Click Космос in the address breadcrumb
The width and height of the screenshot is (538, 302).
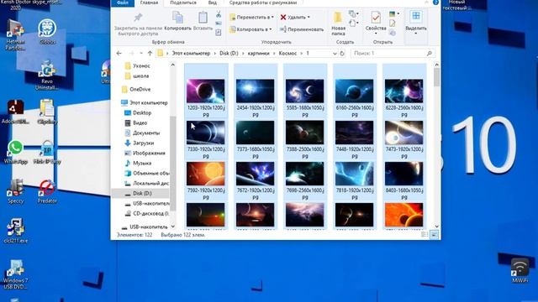point(287,54)
